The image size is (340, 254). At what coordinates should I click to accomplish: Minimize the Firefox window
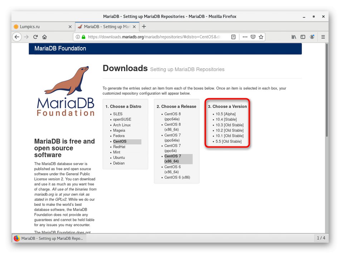tap(304, 17)
